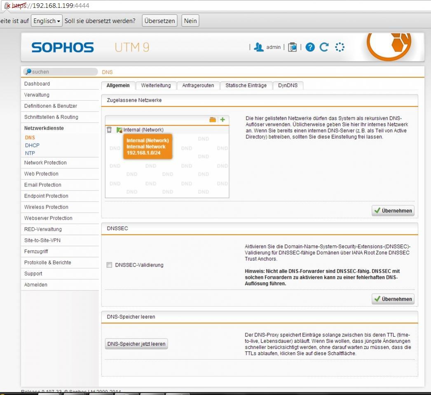Click green plus to add network
This screenshot has height=395, width=431.
[x=223, y=120]
